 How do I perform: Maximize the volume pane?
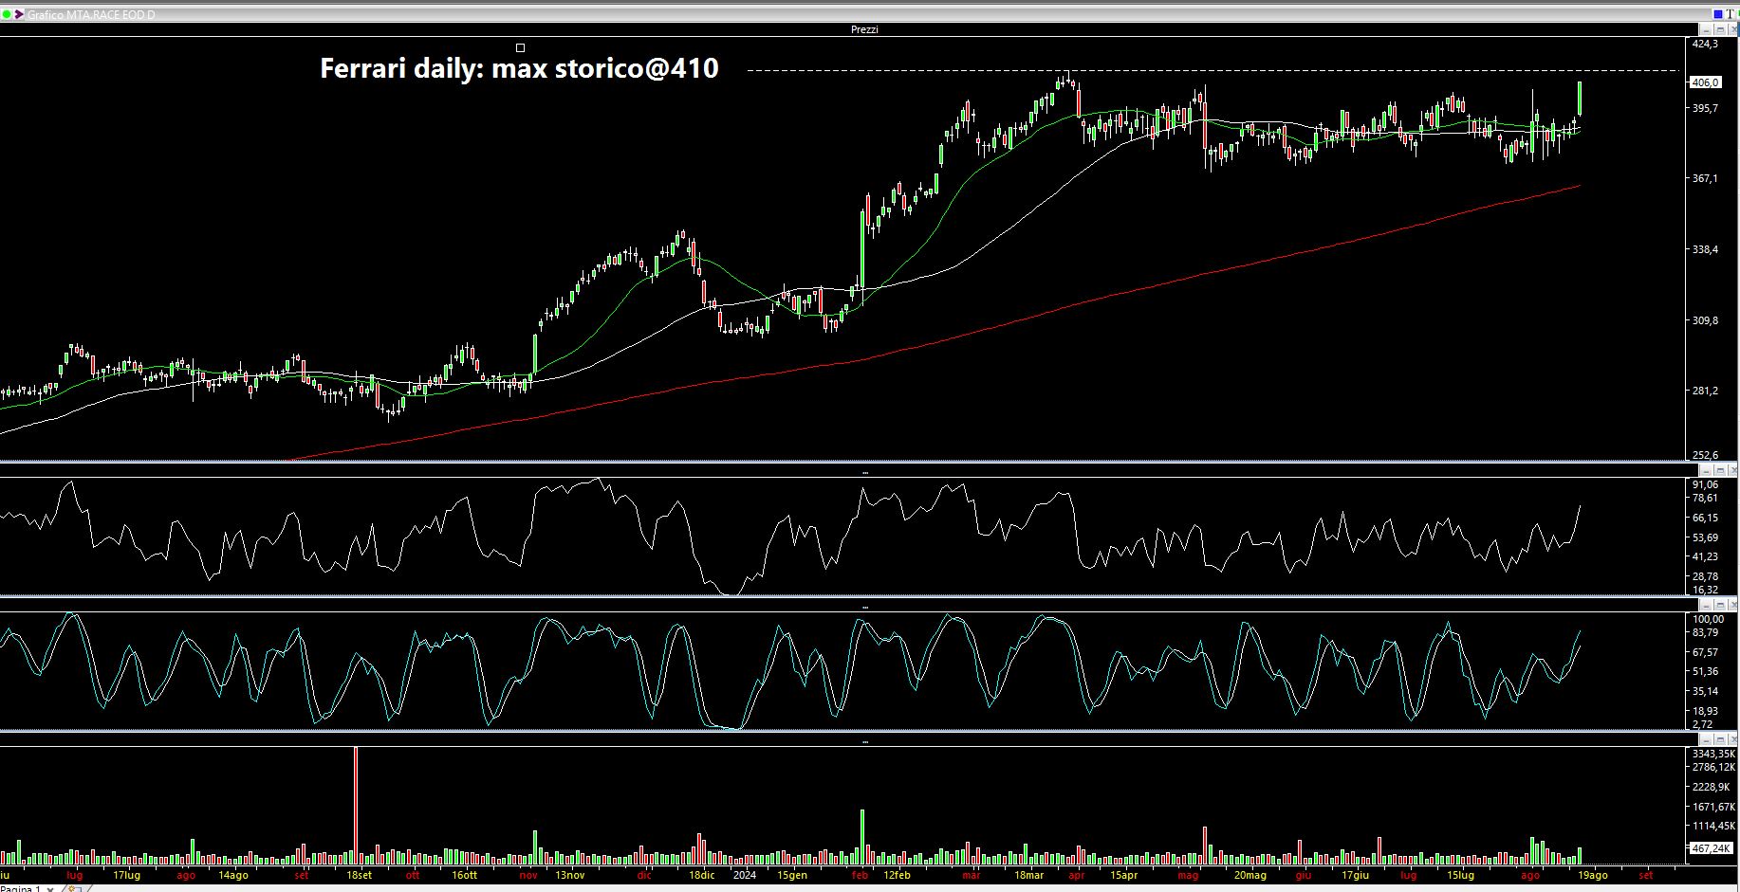[1719, 739]
